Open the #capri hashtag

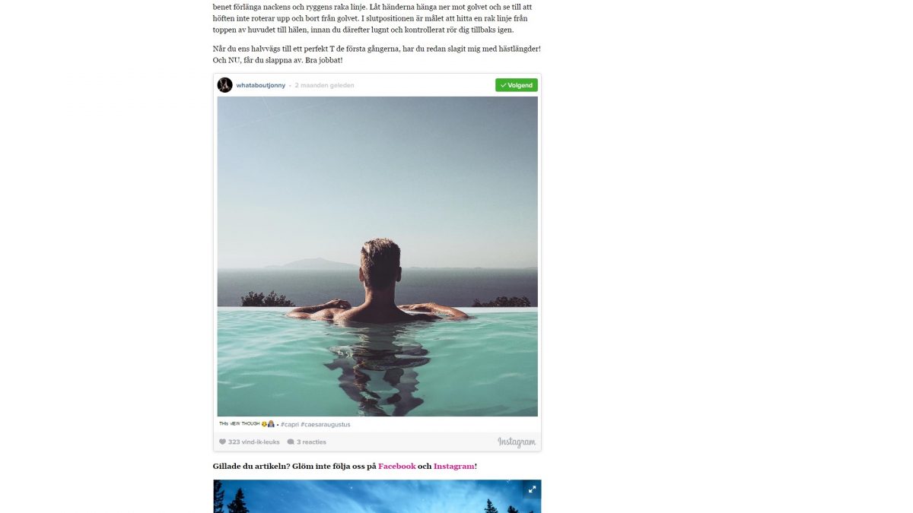tap(289, 424)
